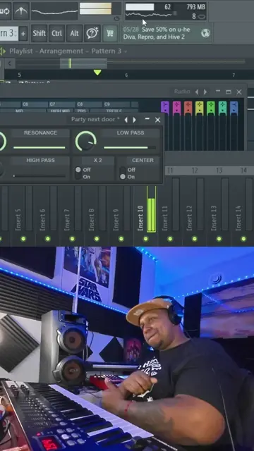Click the polyphony voice icon next to 8
Image resolution: width=254 pixels, height=451 pixels.
(x=202, y=16)
